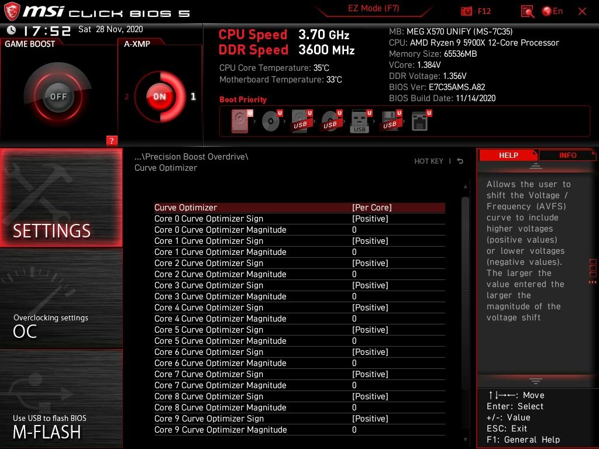Click the settings list scrollbar up arrow
The height and width of the screenshot is (449, 599).
(465, 186)
